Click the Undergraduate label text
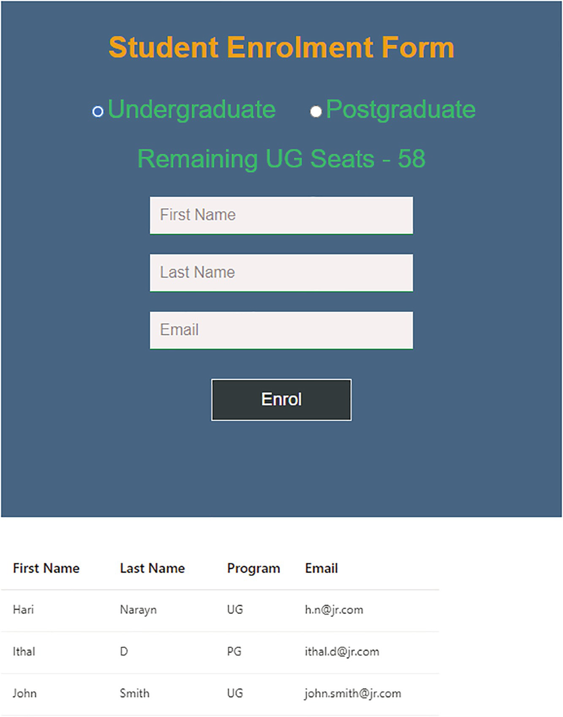The height and width of the screenshot is (717, 563). pyautogui.click(x=191, y=110)
